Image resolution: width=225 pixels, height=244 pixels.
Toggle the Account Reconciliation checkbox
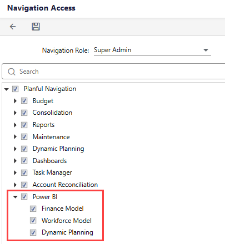(24, 185)
